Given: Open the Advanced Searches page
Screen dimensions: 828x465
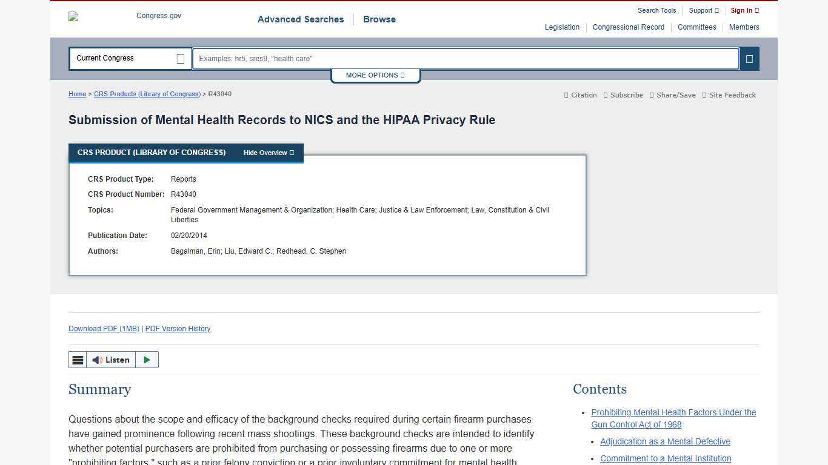Looking at the screenshot, I should [x=300, y=19].
